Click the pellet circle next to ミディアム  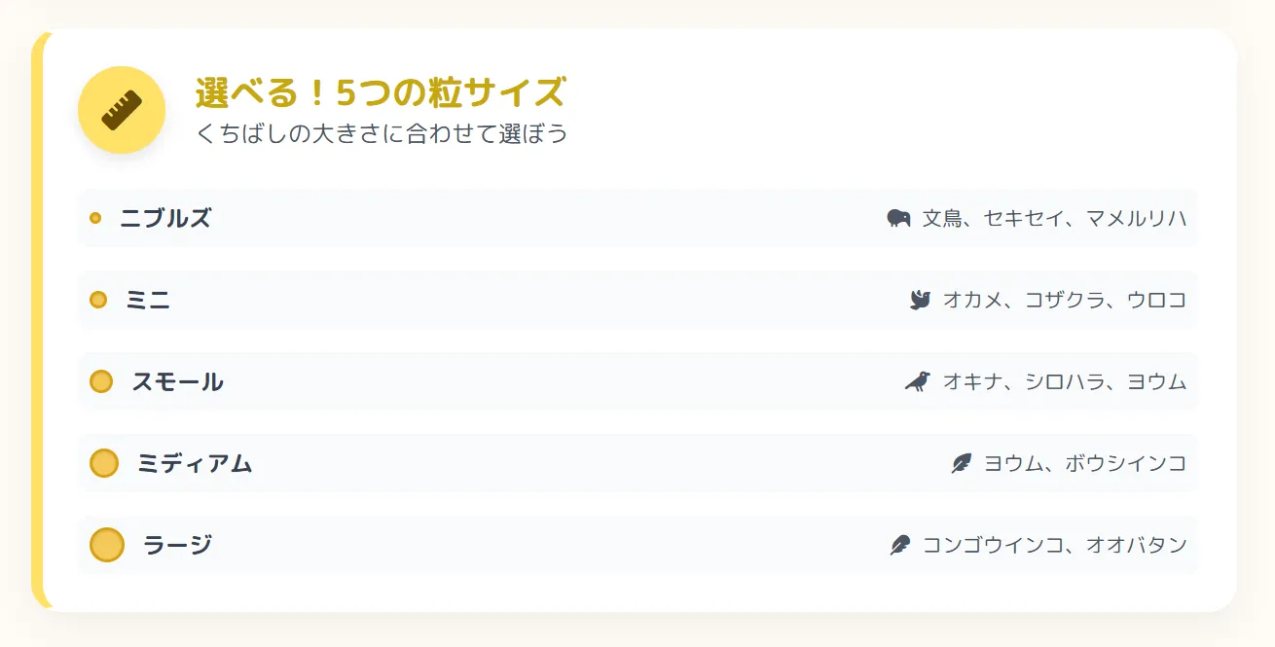tap(104, 463)
